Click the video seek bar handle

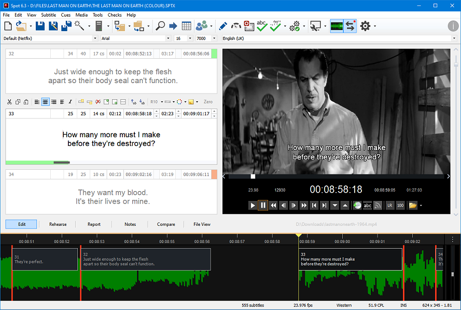pos(253,177)
